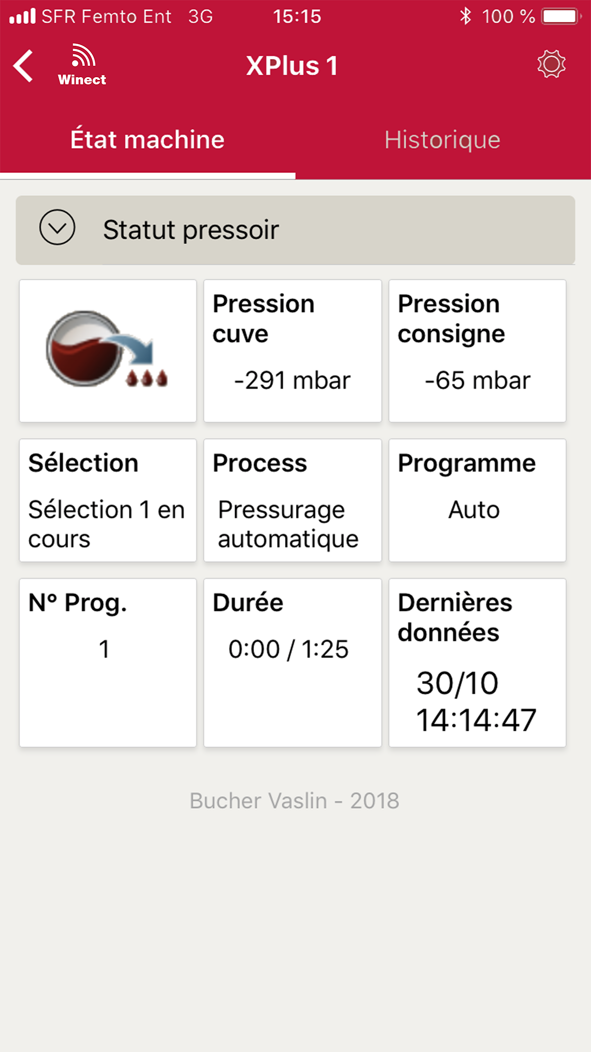The image size is (591, 1052).
Task: Tap the XPlus 1 title
Action: (x=292, y=66)
